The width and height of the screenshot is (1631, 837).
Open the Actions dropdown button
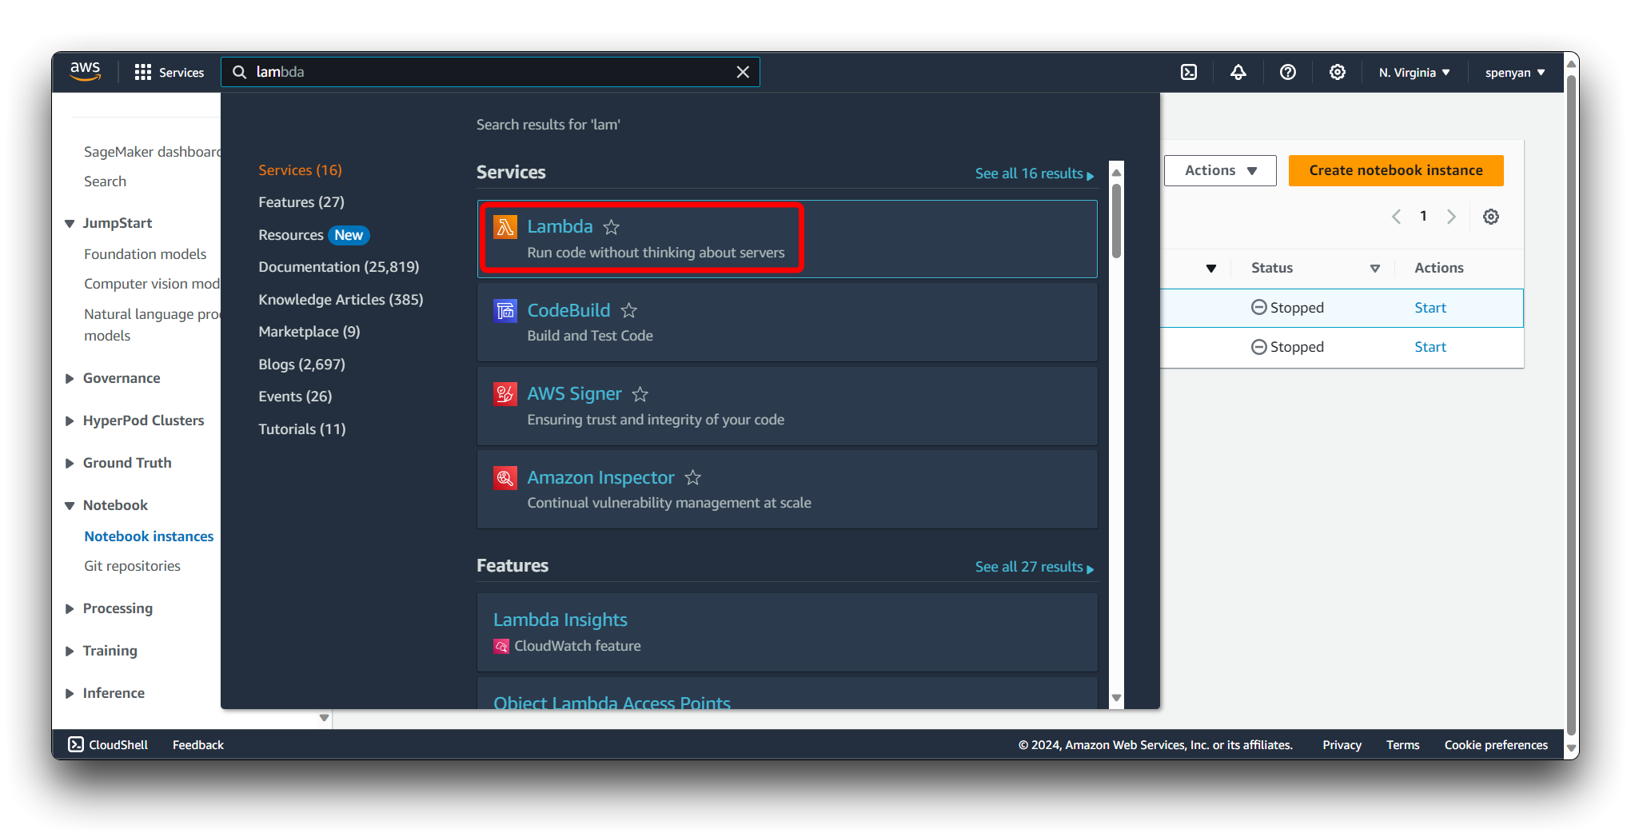tap(1220, 170)
